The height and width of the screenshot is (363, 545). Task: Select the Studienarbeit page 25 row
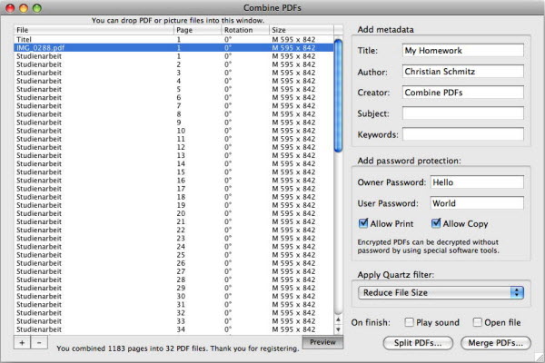click(173, 255)
